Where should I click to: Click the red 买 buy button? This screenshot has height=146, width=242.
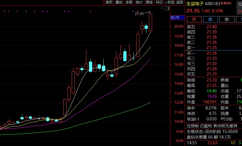[194, 19]
